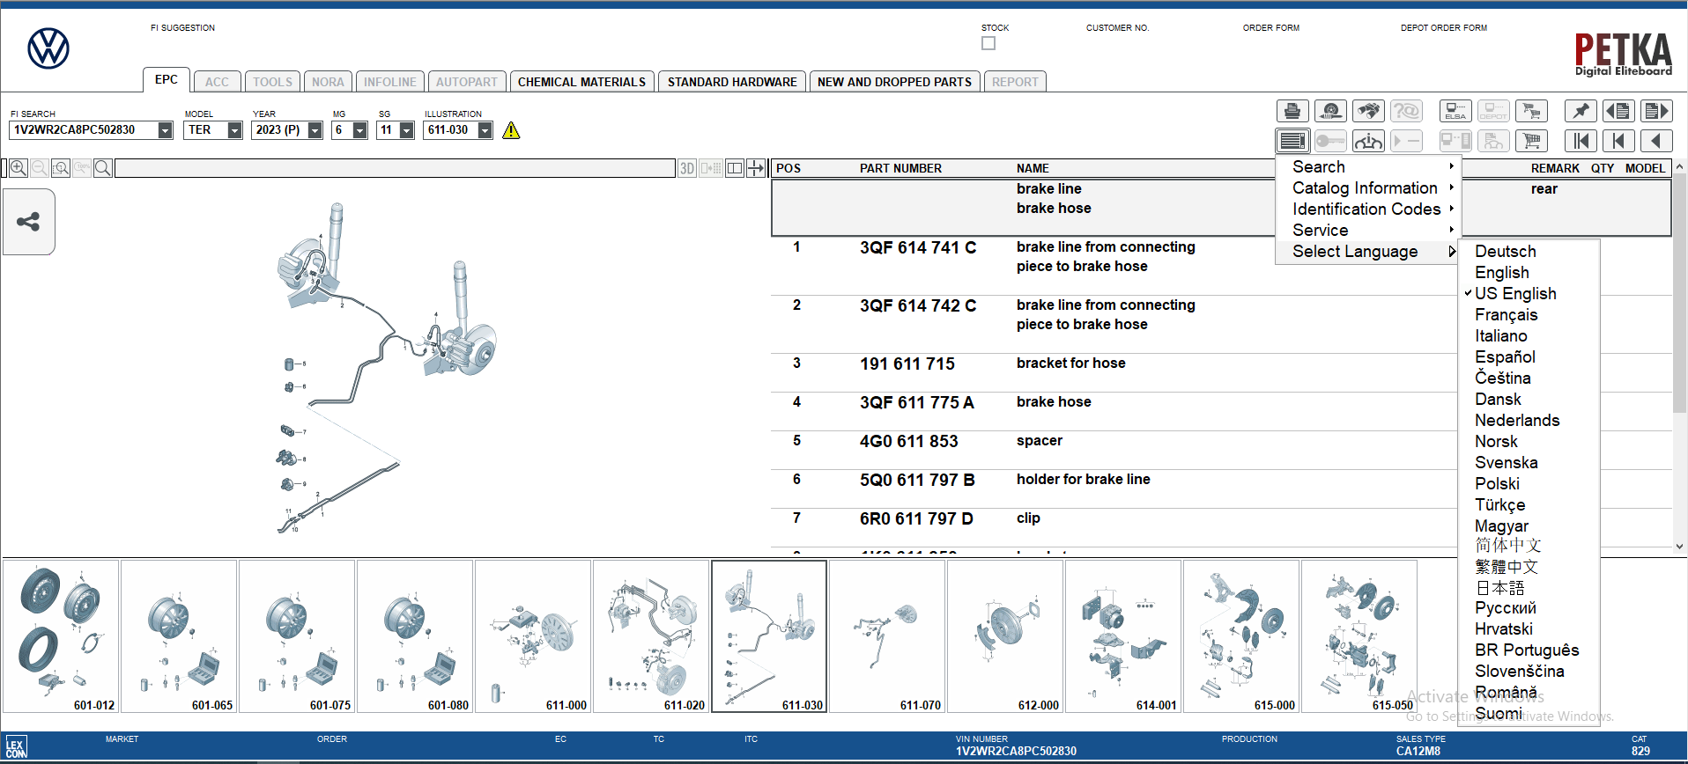The height and width of the screenshot is (764, 1688).
Task: Expand the Service submenu
Action: (1368, 230)
